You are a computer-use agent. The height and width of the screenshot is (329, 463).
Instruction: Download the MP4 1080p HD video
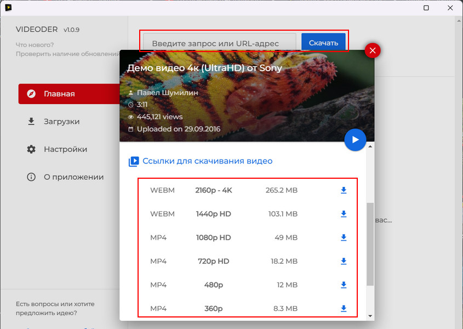344,237
